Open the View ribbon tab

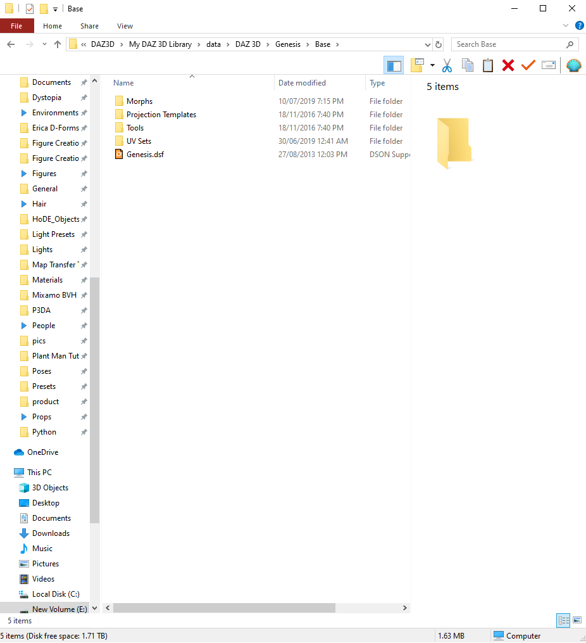click(125, 26)
